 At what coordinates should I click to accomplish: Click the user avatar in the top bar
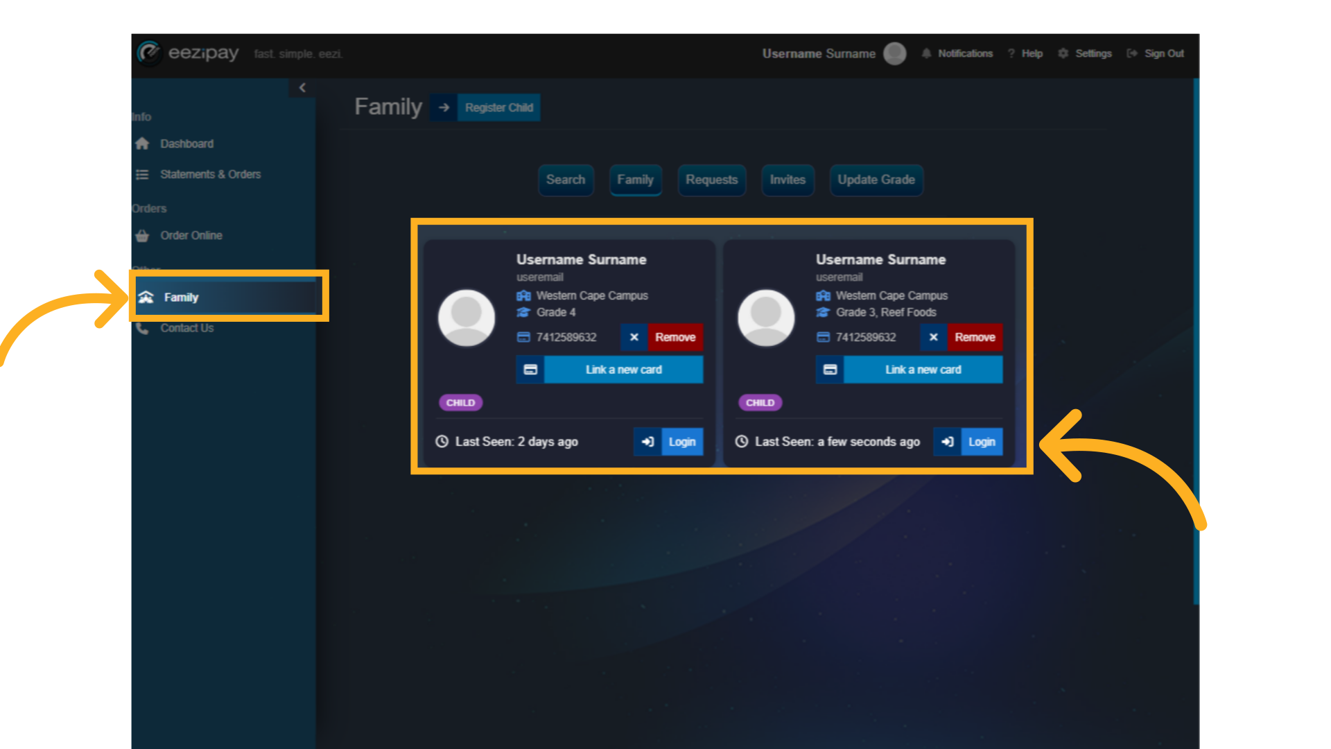tap(895, 53)
